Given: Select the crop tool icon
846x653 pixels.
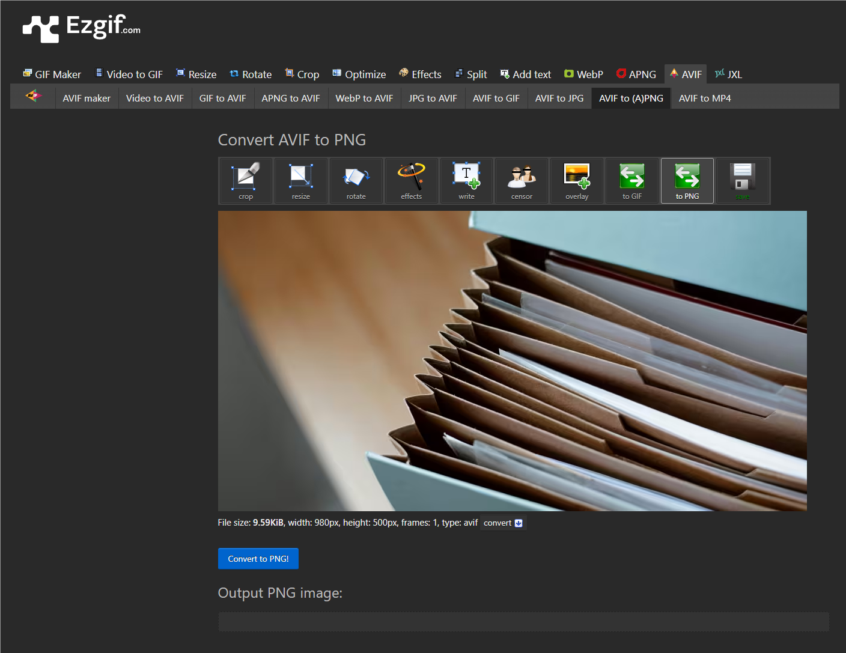Looking at the screenshot, I should point(246,180).
